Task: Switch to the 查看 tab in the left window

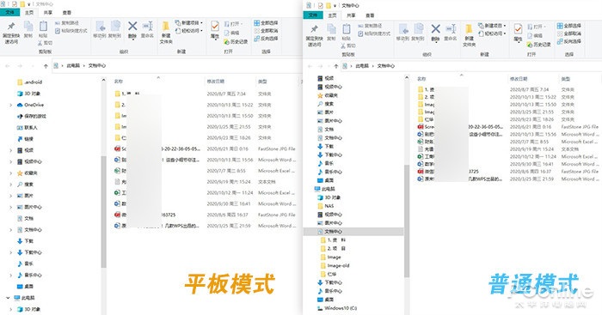Action: (x=67, y=13)
